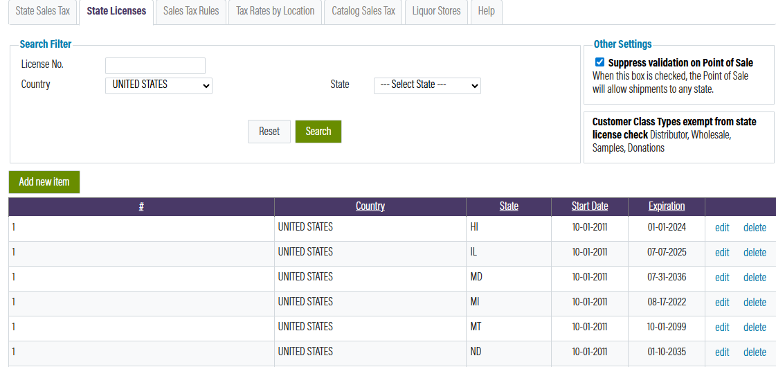Viewport: 776px width, 367px height.
Task: Expand the Select State dropdown
Action: point(427,86)
